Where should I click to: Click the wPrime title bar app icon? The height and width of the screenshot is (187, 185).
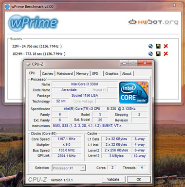(x=7, y=7)
